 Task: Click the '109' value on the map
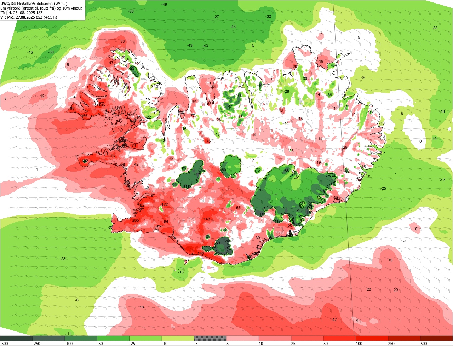(239, 96)
